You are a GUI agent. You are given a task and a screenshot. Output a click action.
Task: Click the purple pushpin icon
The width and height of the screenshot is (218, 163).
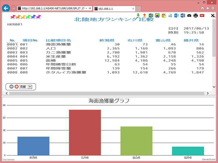click(x=39, y=17)
